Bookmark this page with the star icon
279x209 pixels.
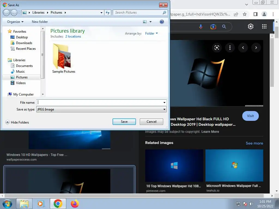tap(245, 14)
